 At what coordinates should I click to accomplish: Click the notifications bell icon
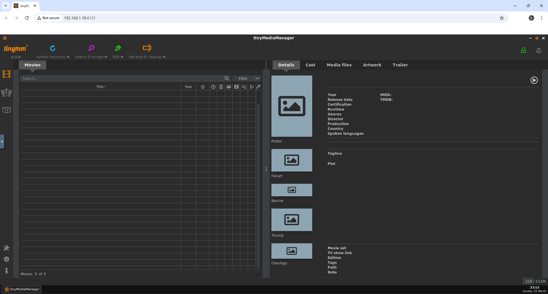(x=539, y=50)
